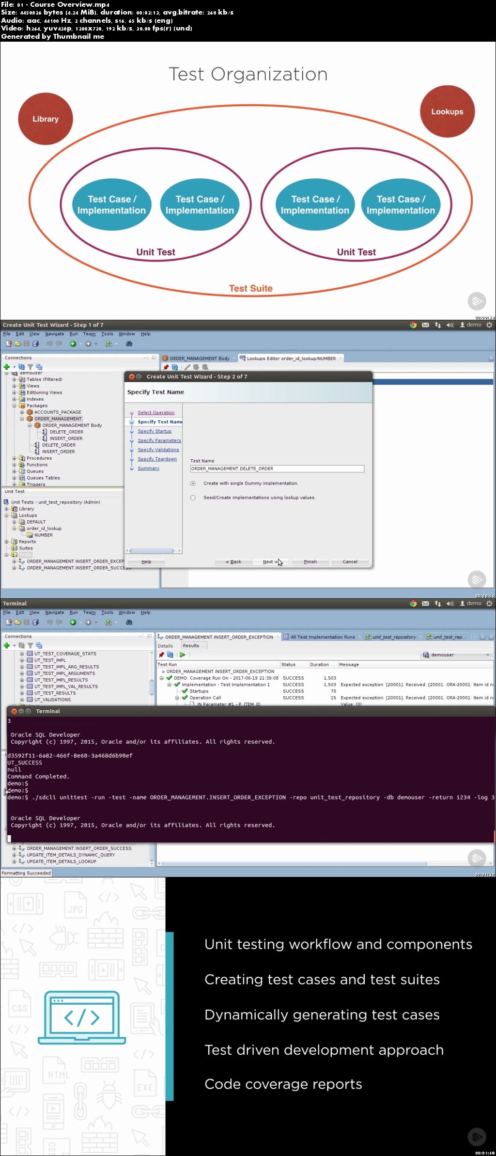Image resolution: width=496 pixels, height=1156 pixels.
Task: Click the filter funnel icon above the Packages tree
Action: 30,367
